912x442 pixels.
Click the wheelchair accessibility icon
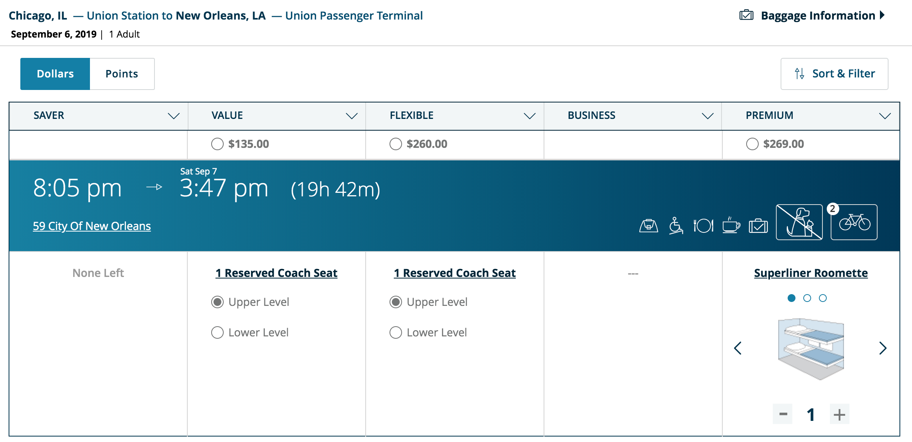click(676, 226)
